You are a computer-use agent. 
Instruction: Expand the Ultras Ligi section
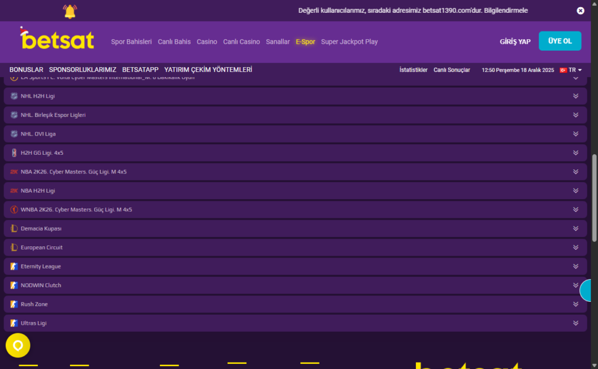[575, 323]
